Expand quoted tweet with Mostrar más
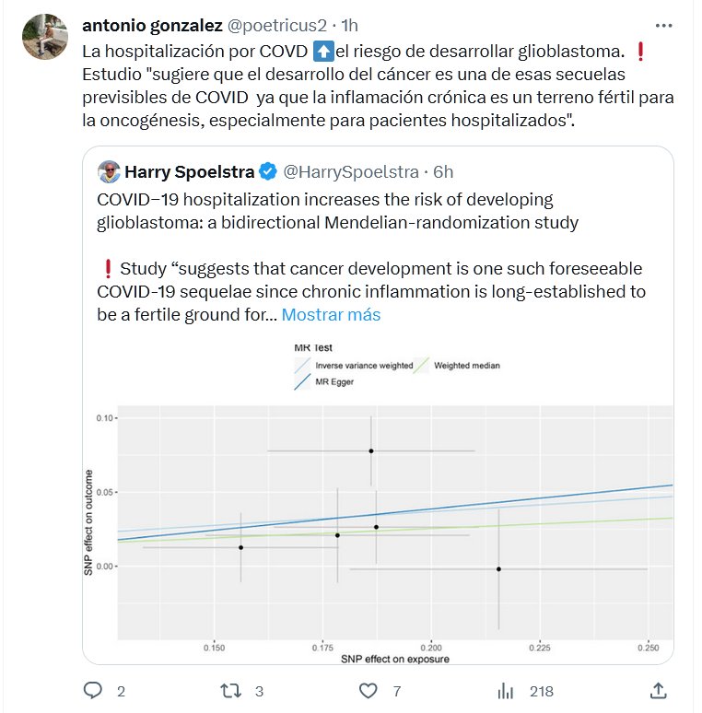This screenshot has height=713, width=702. [331, 314]
